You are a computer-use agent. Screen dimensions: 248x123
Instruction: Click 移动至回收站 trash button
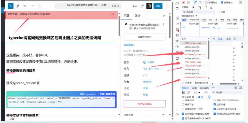tap(144, 104)
